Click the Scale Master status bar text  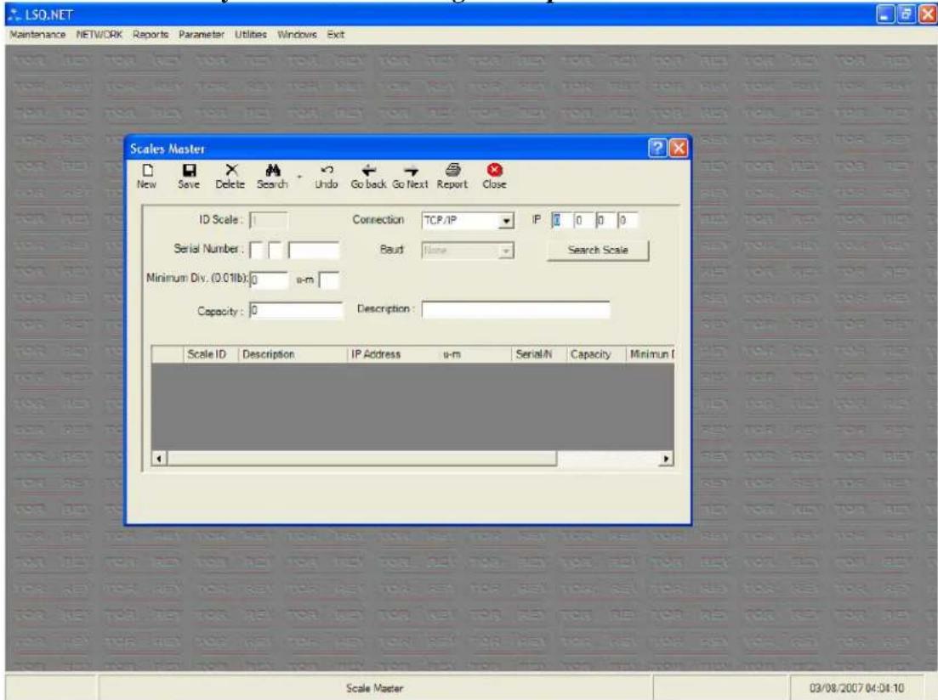(x=374, y=689)
